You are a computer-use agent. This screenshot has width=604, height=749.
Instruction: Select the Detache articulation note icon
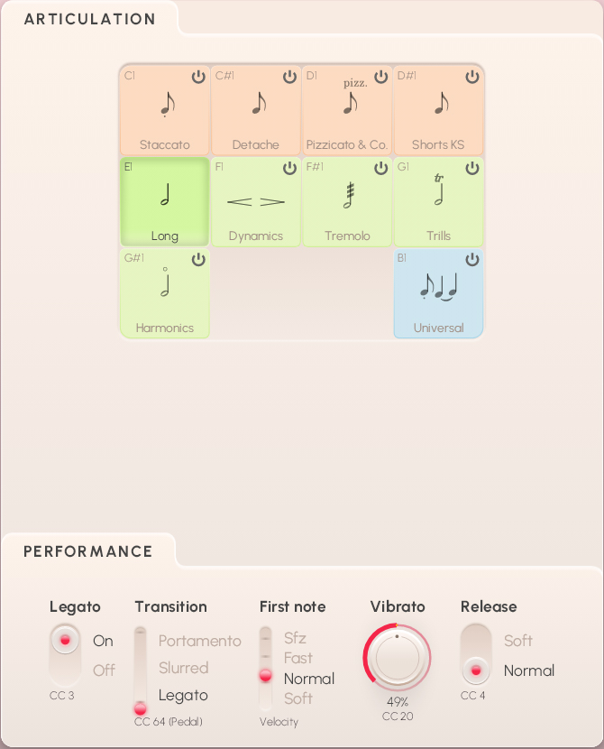(259, 103)
